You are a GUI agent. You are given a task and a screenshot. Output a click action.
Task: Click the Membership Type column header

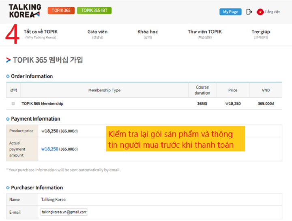click(x=104, y=90)
